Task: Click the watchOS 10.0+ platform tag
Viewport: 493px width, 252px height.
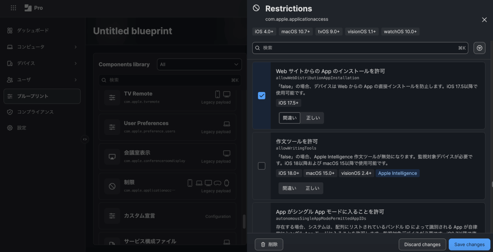Action: (x=400, y=32)
